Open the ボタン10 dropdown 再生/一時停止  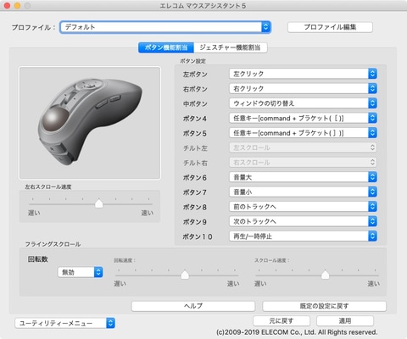point(303,236)
